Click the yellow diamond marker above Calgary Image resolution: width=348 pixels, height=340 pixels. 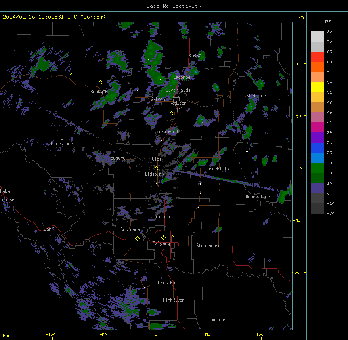pyautogui.click(x=164, y=238)
